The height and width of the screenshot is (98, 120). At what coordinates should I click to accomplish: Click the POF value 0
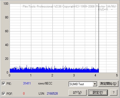click(x=24, y=94)
